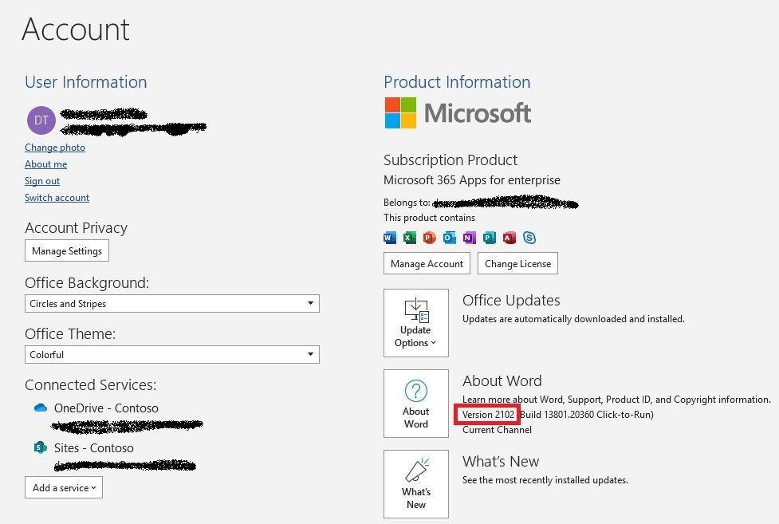Click the OneNote app icon
The width and height of the screenshot is (779, 524).
(x=469, y=238)
